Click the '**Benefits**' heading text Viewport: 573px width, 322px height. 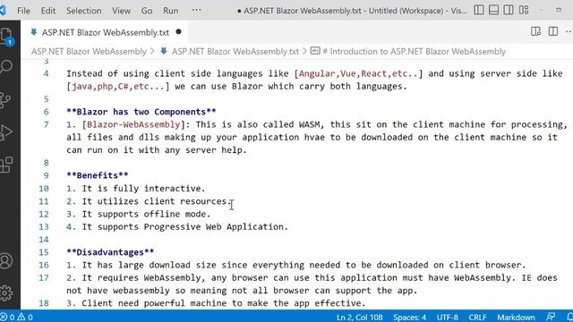[x=98, y=175]
